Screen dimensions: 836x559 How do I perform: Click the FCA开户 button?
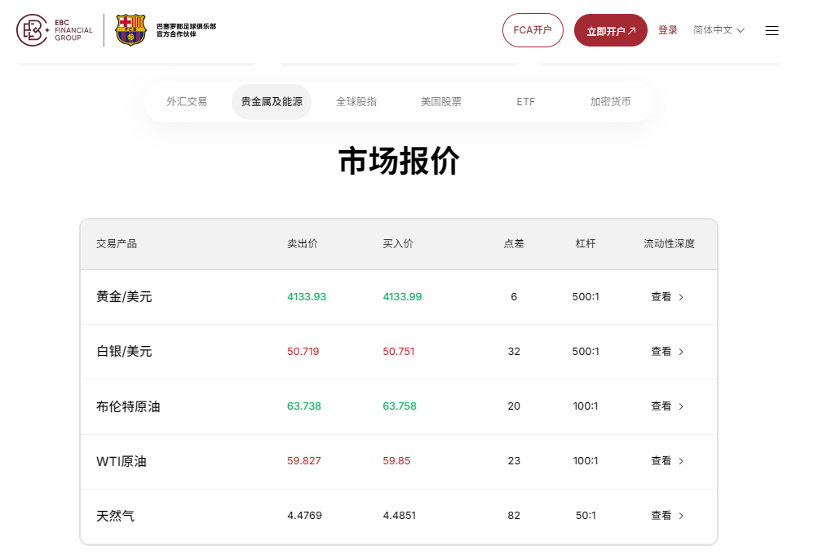point(533,29)
